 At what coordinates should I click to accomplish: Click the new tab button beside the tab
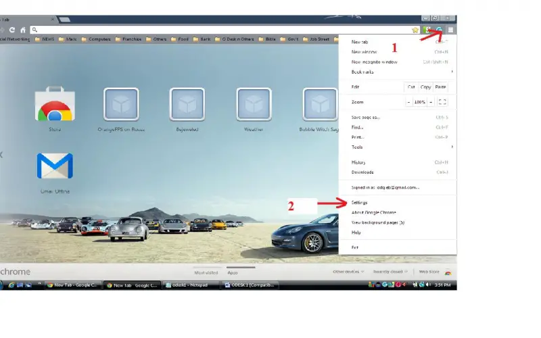point(64,20)
